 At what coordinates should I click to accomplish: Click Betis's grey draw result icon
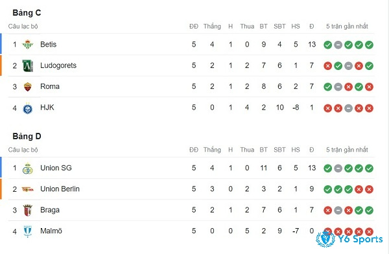click(338, 45)
